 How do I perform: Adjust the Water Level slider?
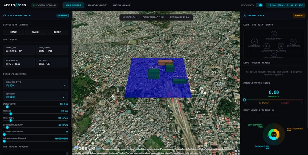(x=36, y=107)
